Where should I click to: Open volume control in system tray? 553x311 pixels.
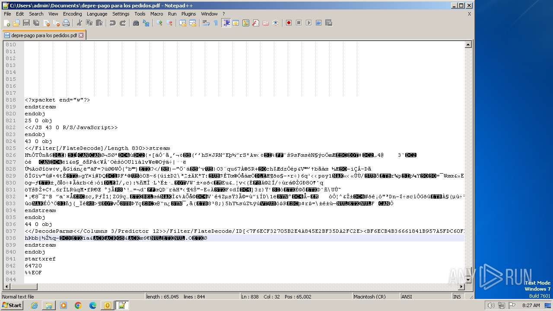point(491,305)
